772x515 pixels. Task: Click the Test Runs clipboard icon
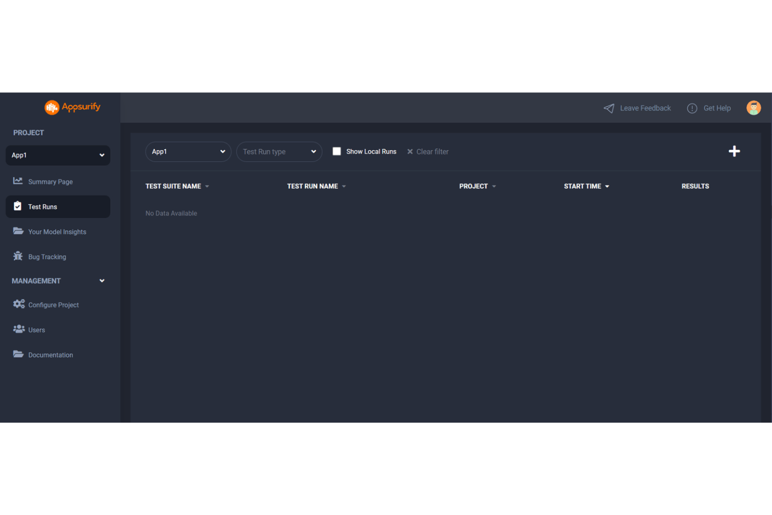[18, 206]
